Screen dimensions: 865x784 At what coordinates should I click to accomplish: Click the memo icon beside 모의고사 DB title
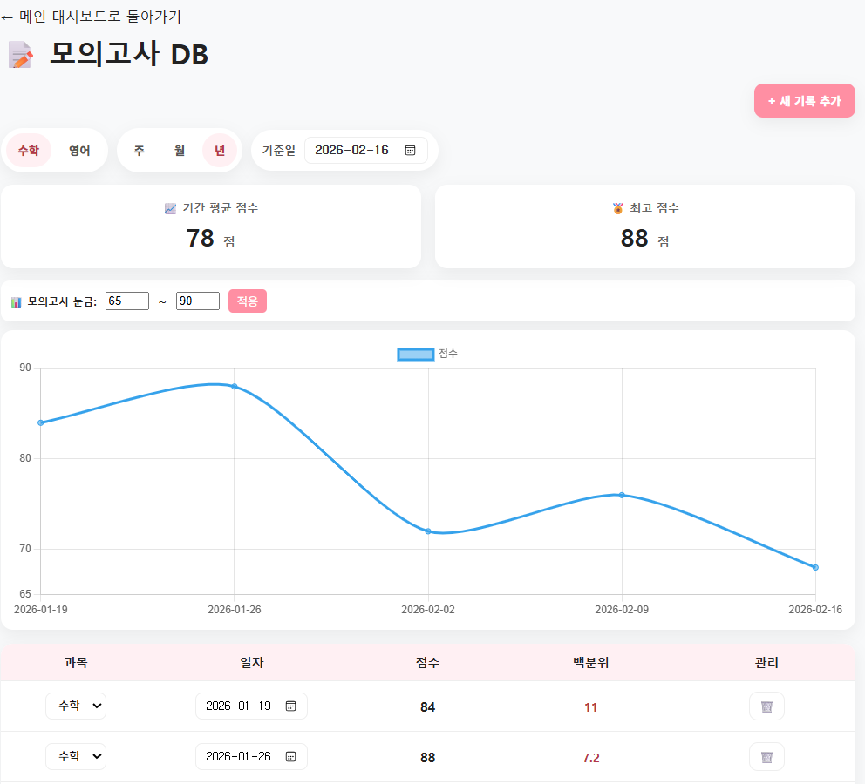point(21,55)
